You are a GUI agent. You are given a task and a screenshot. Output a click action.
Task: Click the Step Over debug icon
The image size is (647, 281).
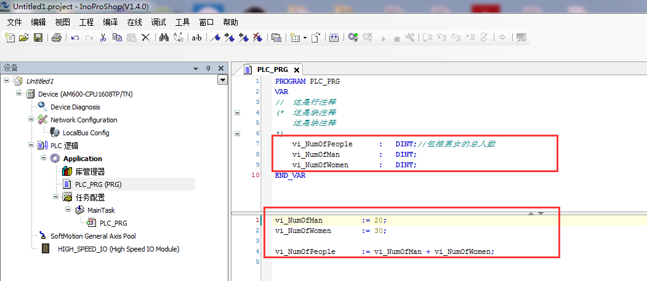pyautogui.click(x=428, y=38)
